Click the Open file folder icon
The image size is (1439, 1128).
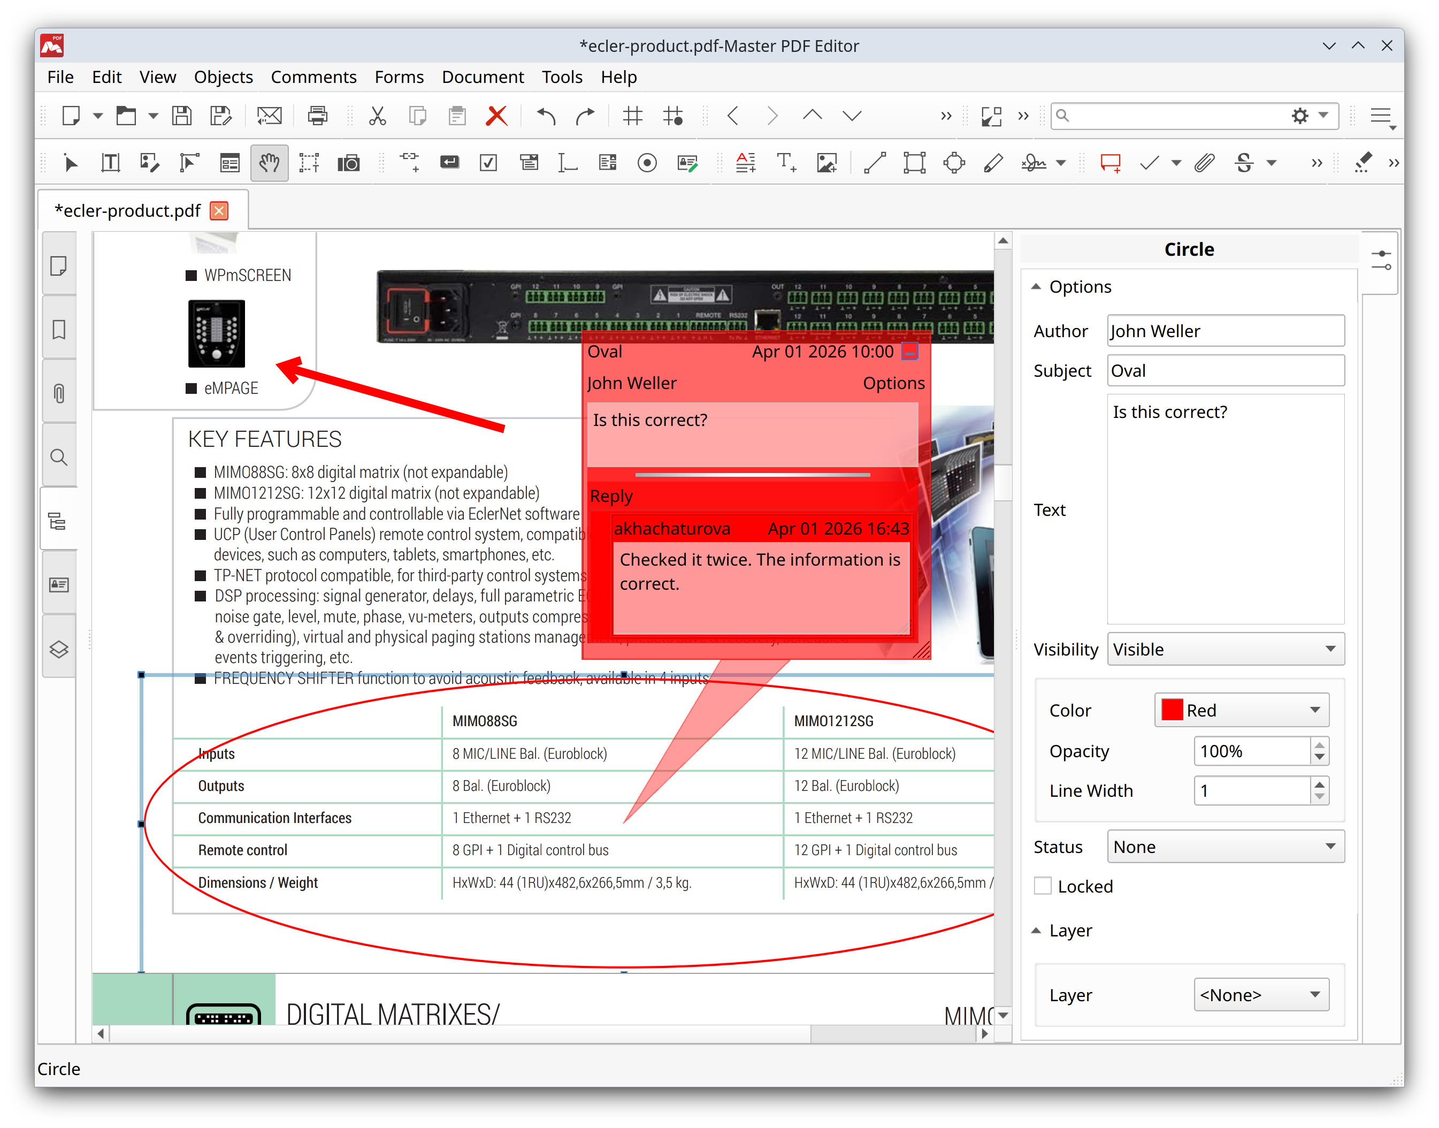point(125,116)
